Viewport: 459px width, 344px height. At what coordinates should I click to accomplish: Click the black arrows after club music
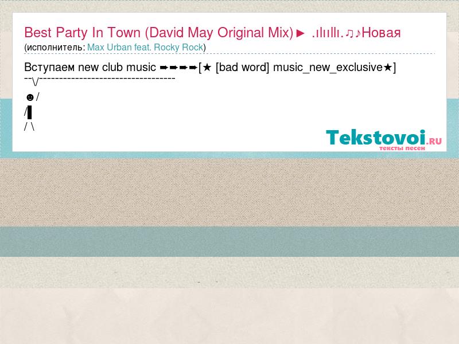[x=178, y=68]
